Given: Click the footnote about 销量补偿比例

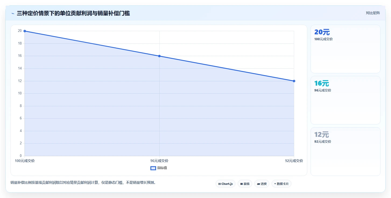Looking at the screenshot, I should [x=83, y=183].
